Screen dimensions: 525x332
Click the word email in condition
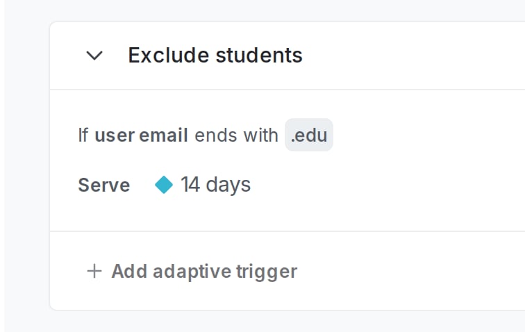click(x=163, y=135)
